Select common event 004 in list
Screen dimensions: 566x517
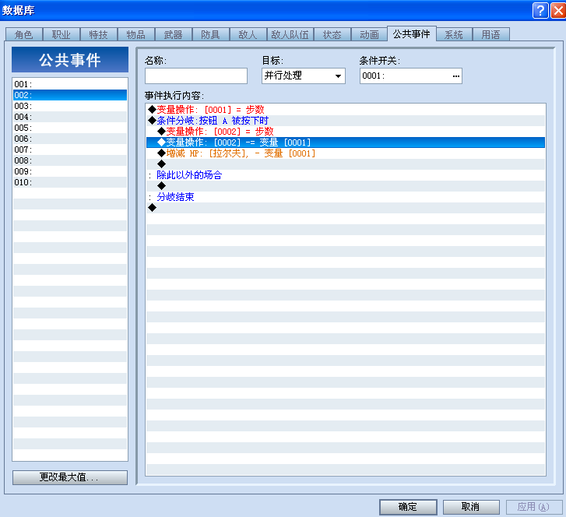tap(70, 117)
